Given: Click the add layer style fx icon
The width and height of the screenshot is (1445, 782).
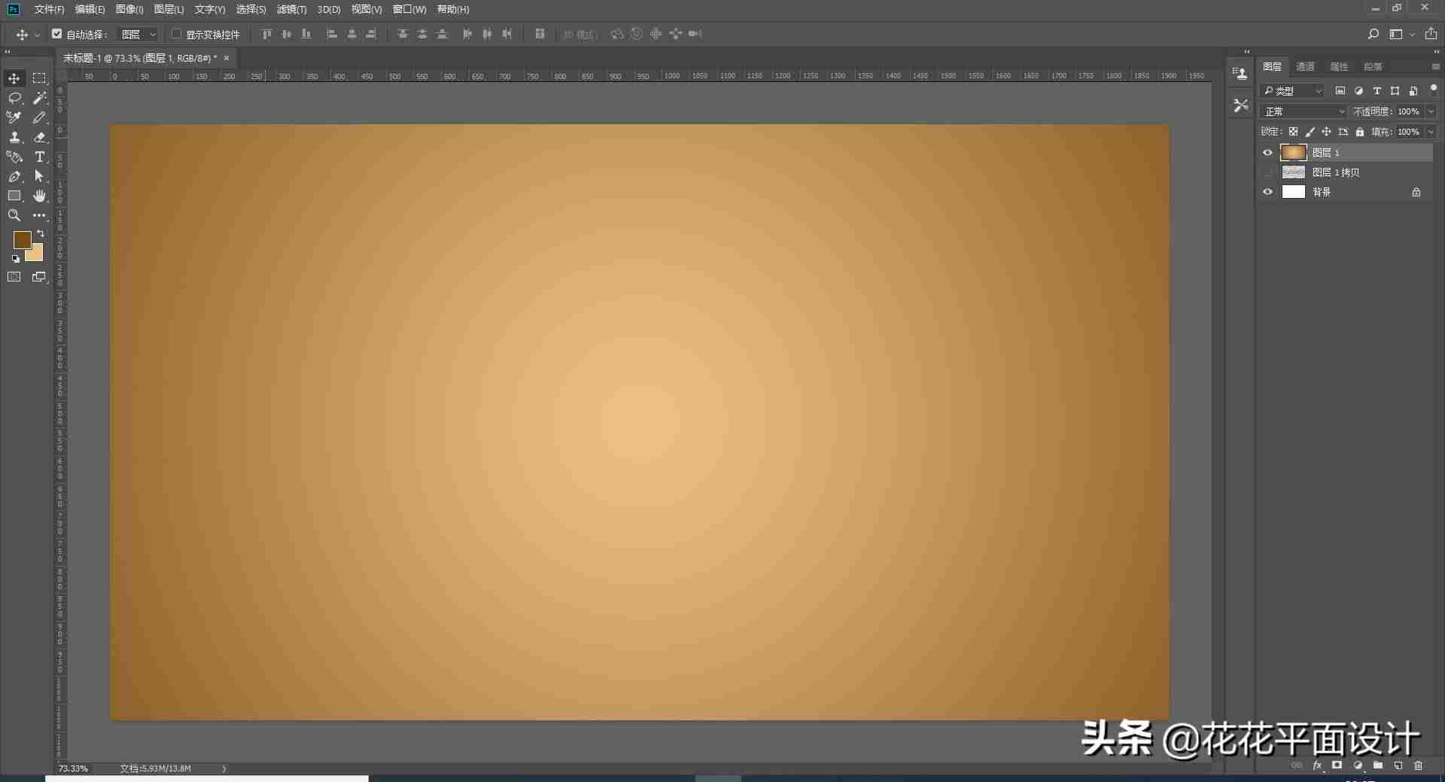Looking at the screenshot, I should tap(1317, 765).
